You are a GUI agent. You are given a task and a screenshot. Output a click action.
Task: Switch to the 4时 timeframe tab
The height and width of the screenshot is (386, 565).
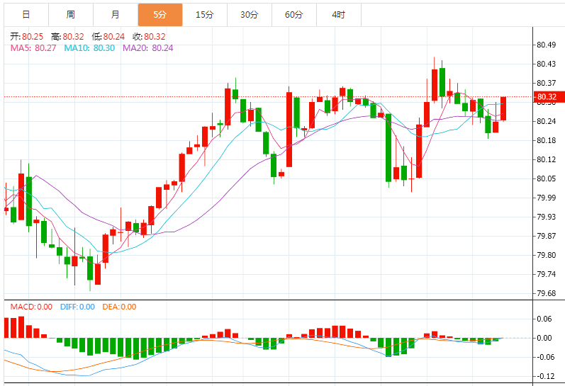338,14
